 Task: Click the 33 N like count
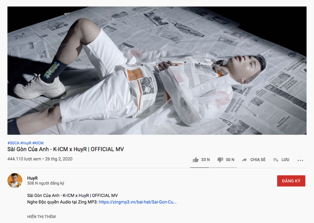click(x=205, y=160)
